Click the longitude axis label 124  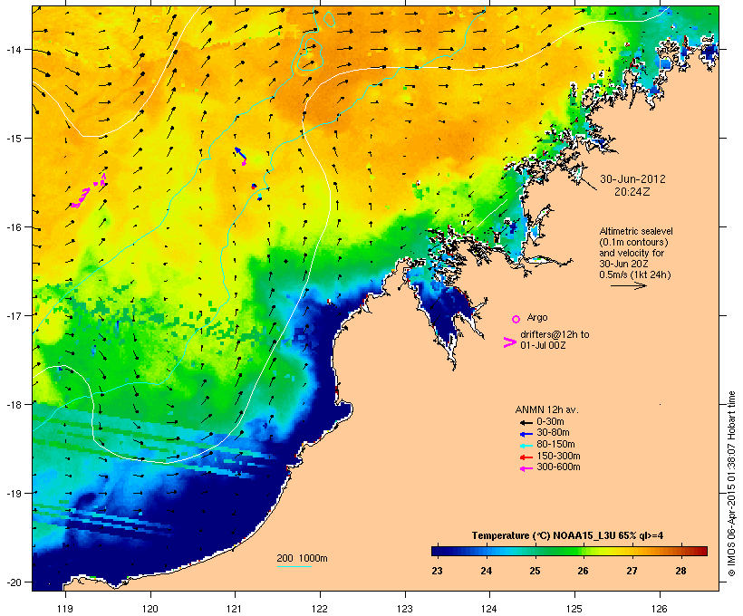[489, 609]
